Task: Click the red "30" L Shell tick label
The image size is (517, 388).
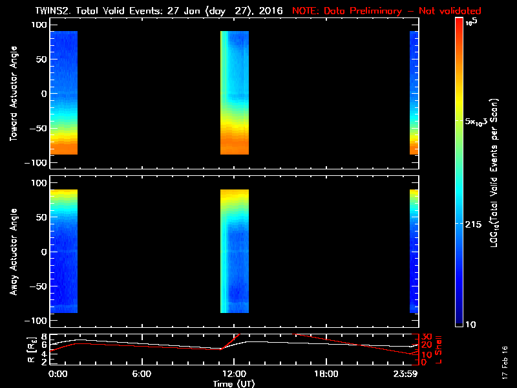Action: coord(427,337)
